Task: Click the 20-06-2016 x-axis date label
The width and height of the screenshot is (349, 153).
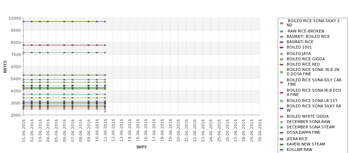Action: point(179,131)
